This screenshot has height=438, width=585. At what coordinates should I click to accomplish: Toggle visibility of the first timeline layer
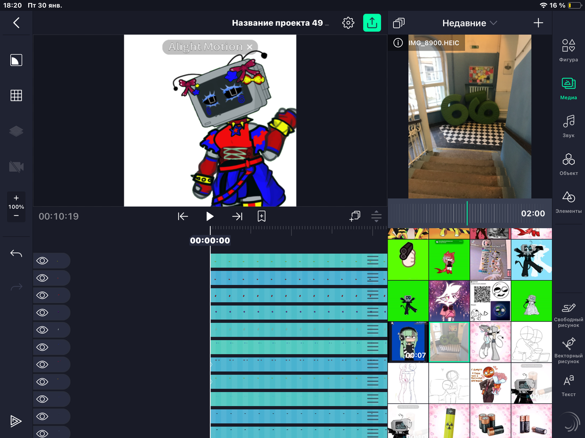[42, 261]
